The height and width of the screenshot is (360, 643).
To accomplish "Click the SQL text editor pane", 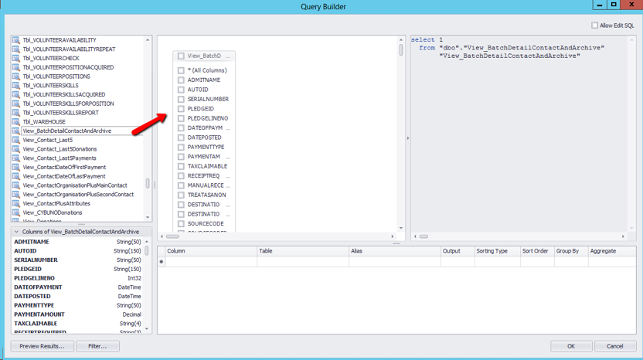I will click(x=519, y=135).
